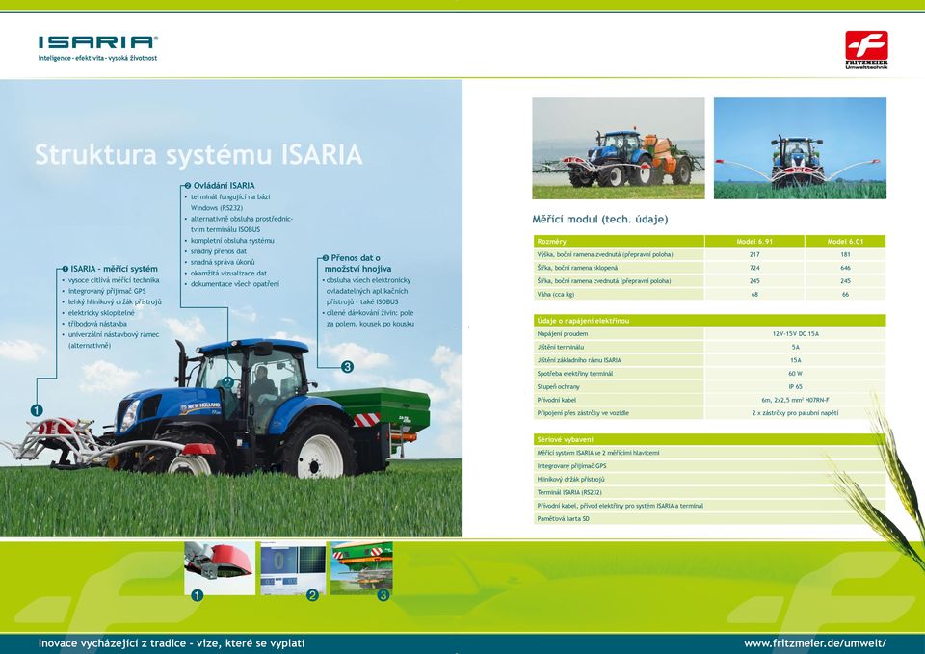Open the green fertilizer spreader thumbnail
925x654 pixels.
tap(361, 567)
